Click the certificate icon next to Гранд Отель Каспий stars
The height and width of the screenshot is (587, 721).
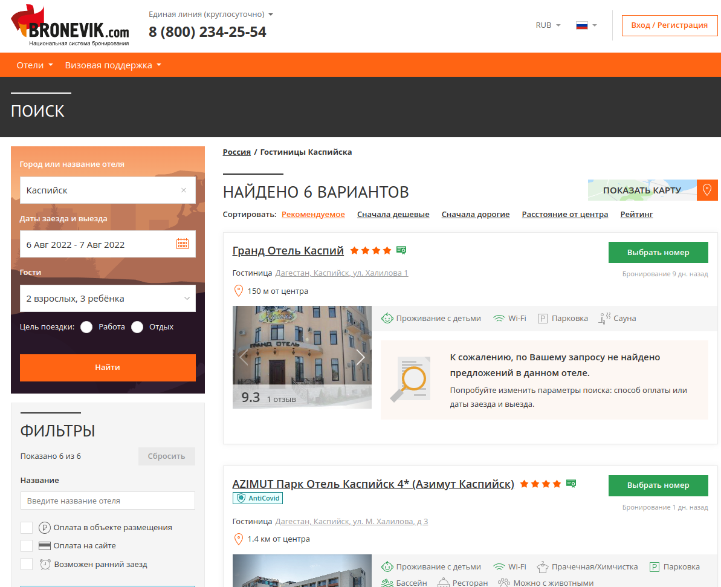click(401, 250)
